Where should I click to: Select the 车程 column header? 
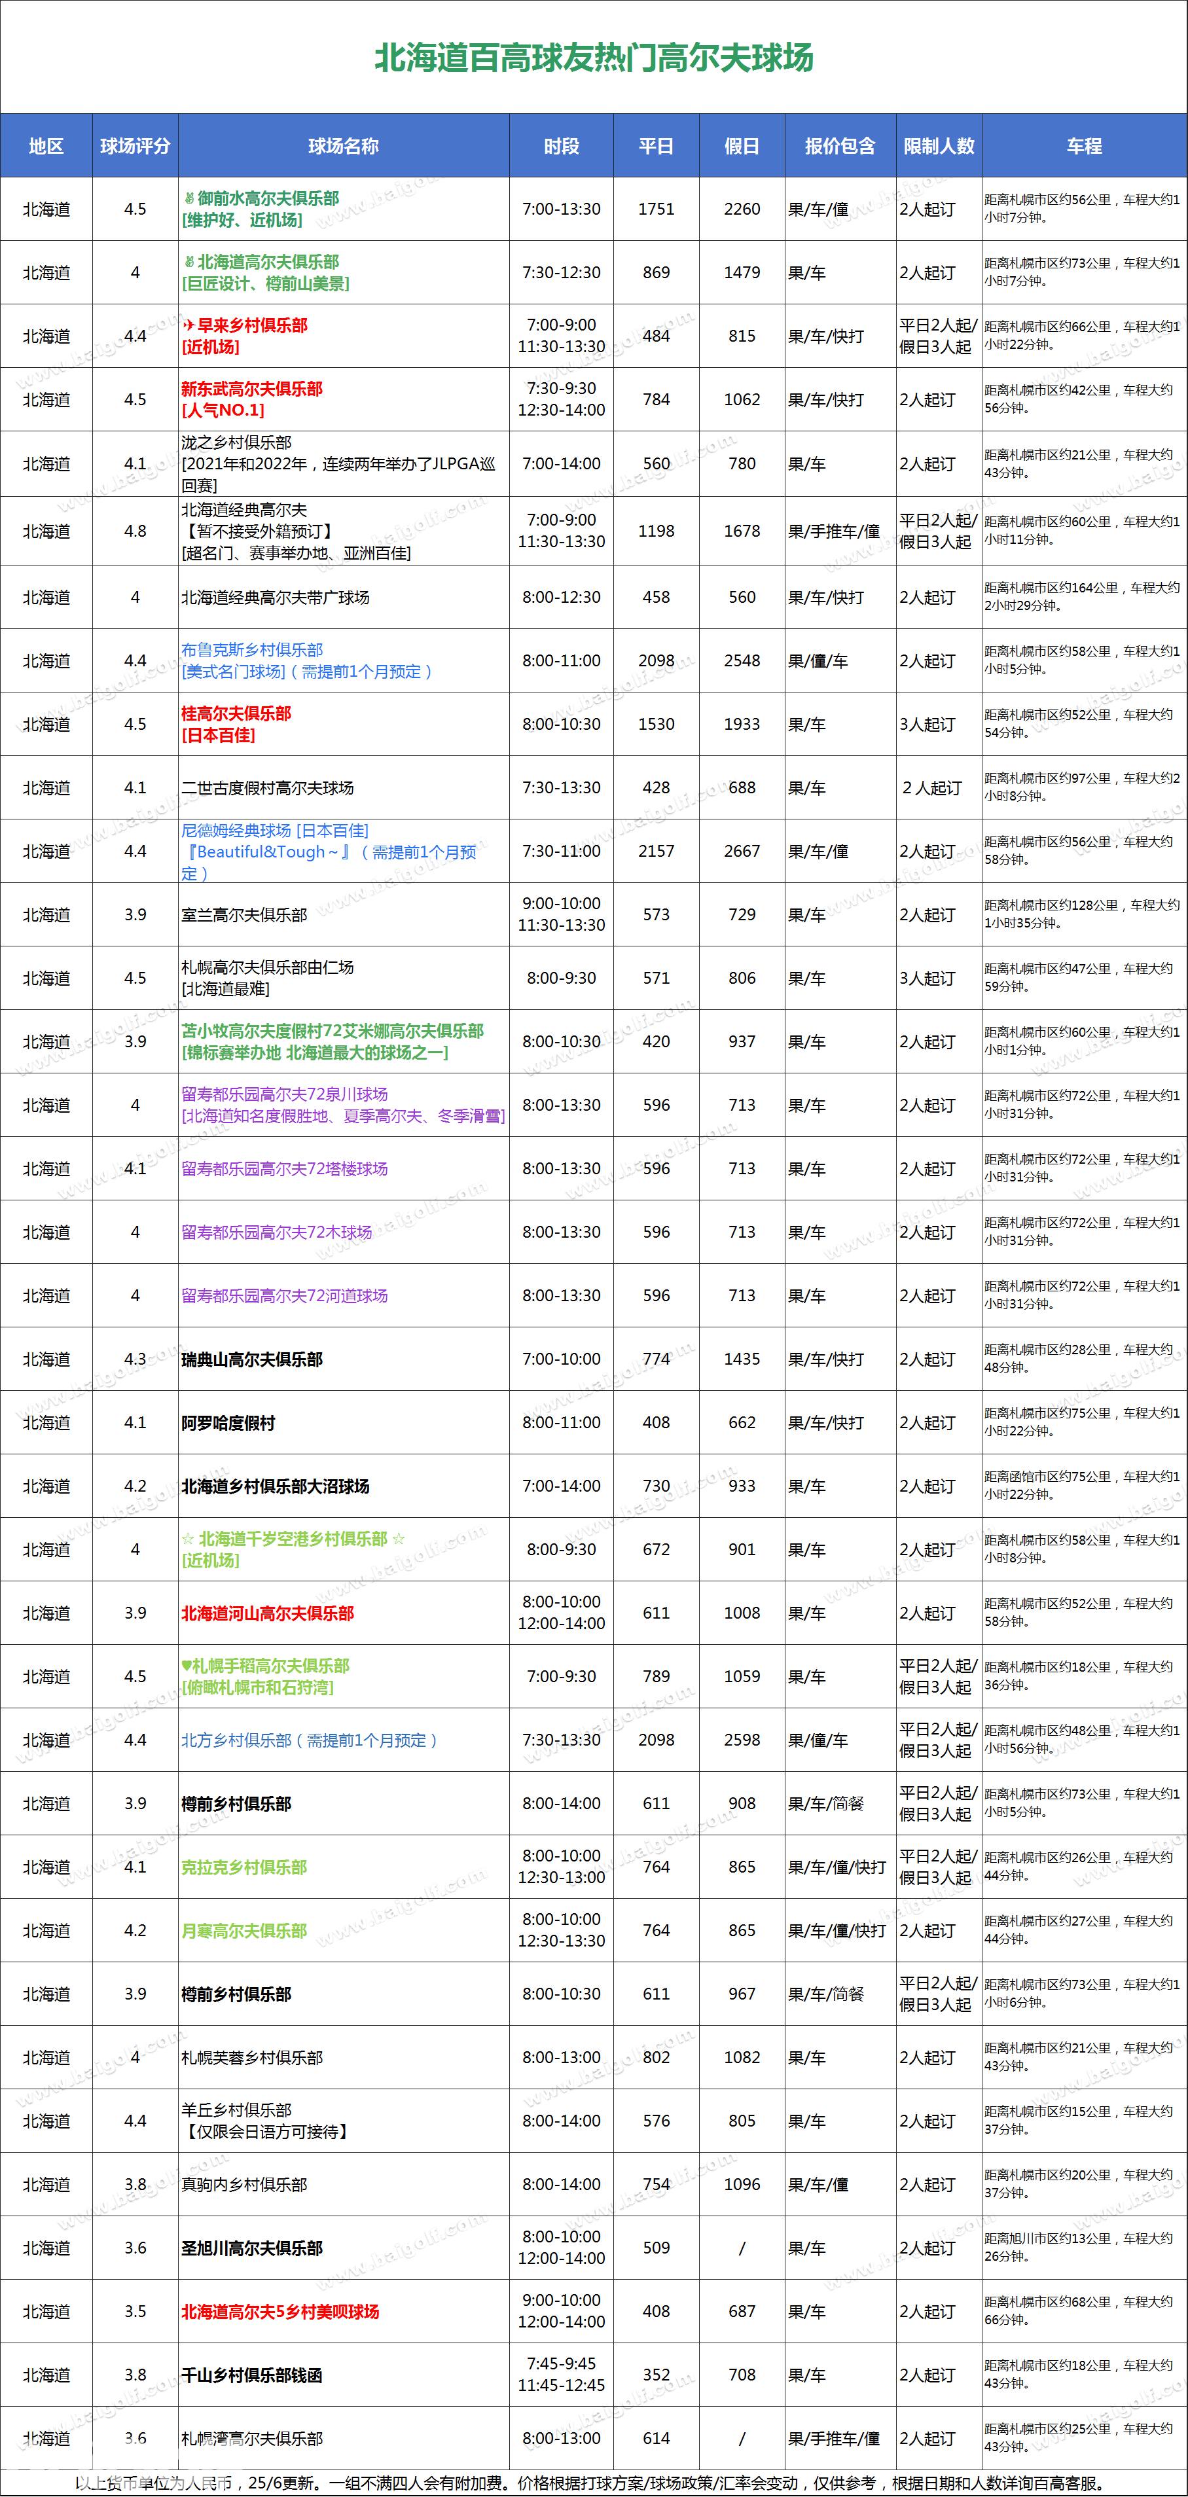coord(1083,147)
